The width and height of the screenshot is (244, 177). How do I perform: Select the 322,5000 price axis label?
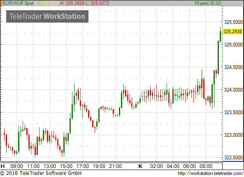pos(233,158)
